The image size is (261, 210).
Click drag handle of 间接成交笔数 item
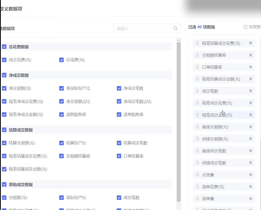click(197, 163)
